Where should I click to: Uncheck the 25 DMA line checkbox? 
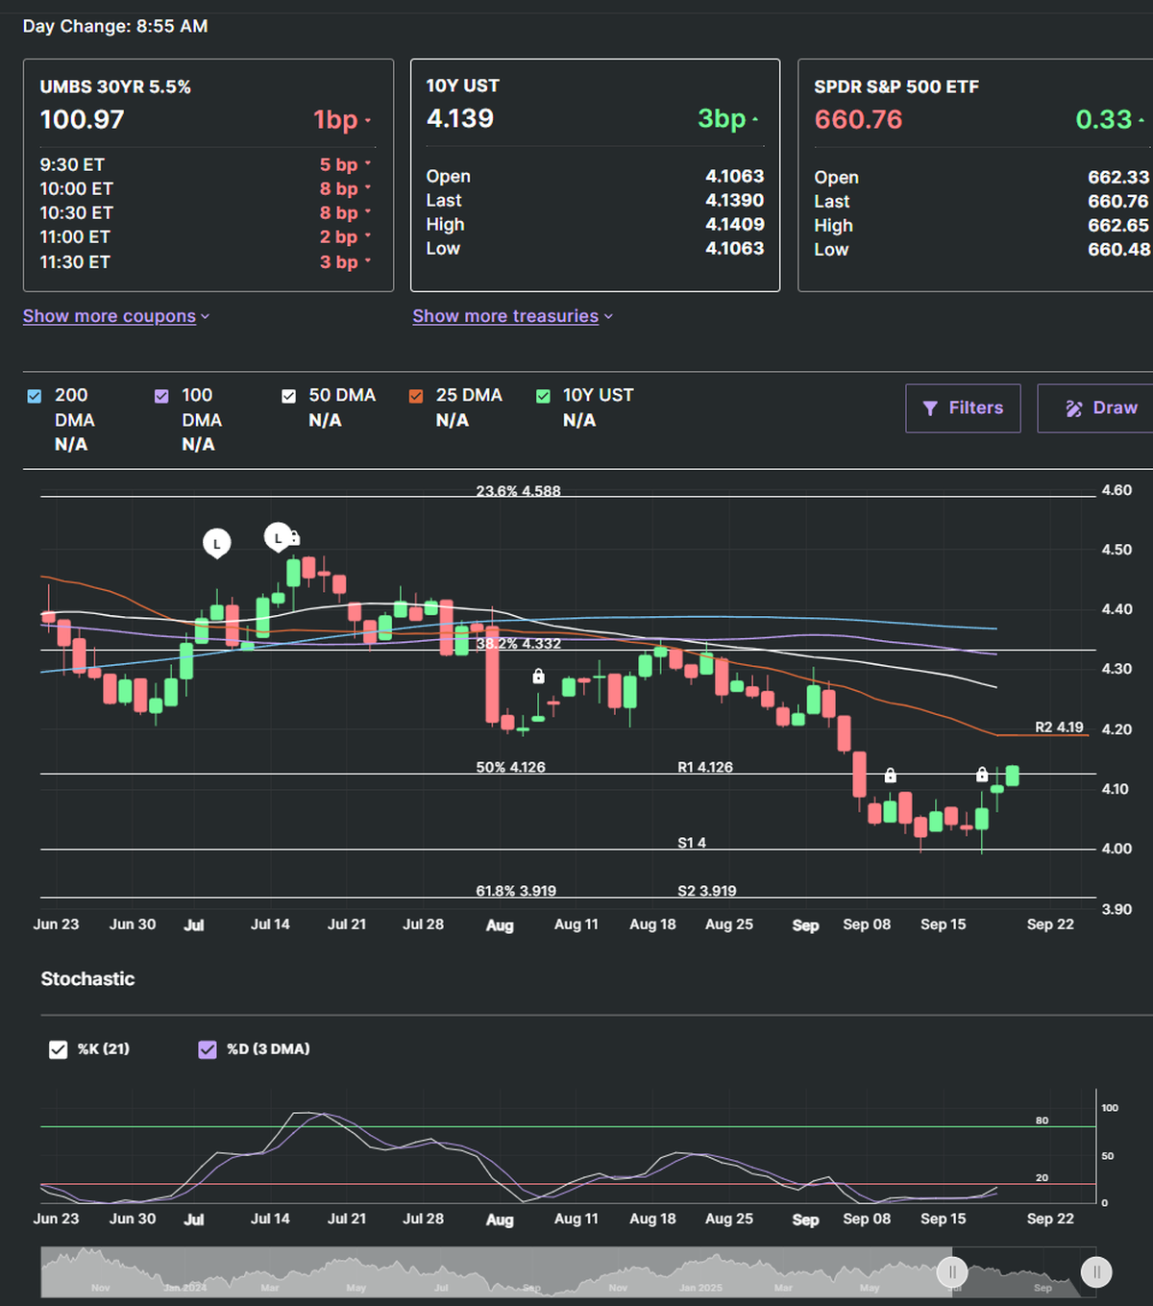[x=416, y=396]
